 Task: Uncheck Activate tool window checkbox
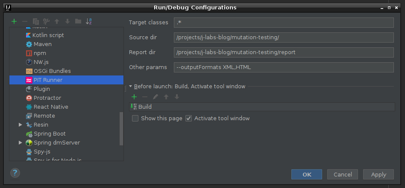click(189, 119)
